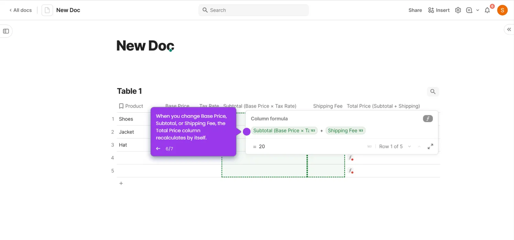Open the comments icon

(x=469, y=10)
